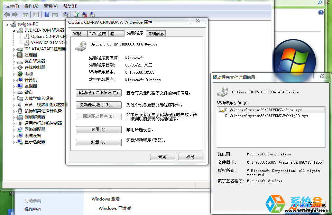Open the Properties toolbar icon
The height and width of the screenshot is (215, 332).
coord(36,14)
